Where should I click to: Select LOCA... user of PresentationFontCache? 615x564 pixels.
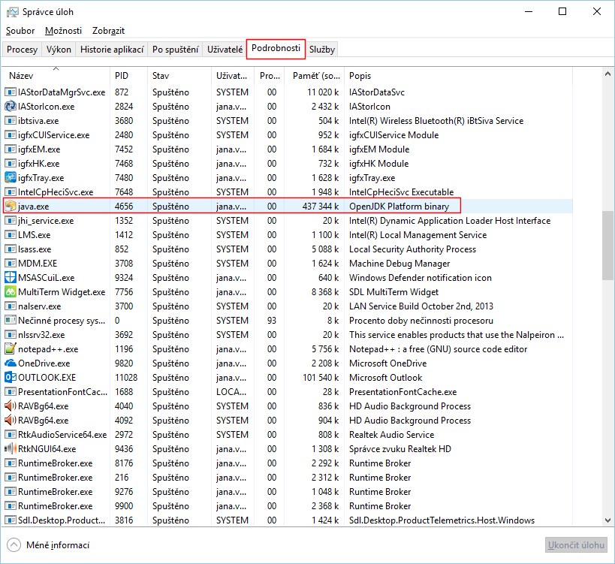[x=231, y=392]
